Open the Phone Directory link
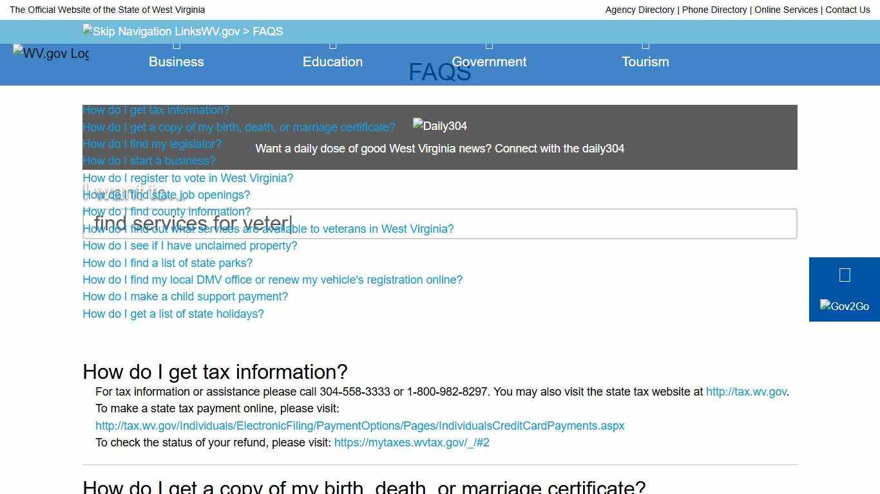The width and height of the screenshot is (880, 494). [714, 10]
